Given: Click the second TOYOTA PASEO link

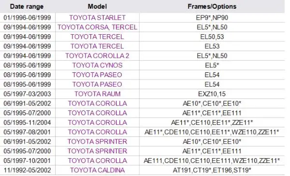Looking at the screenshot, I should (x=97, y=84).
